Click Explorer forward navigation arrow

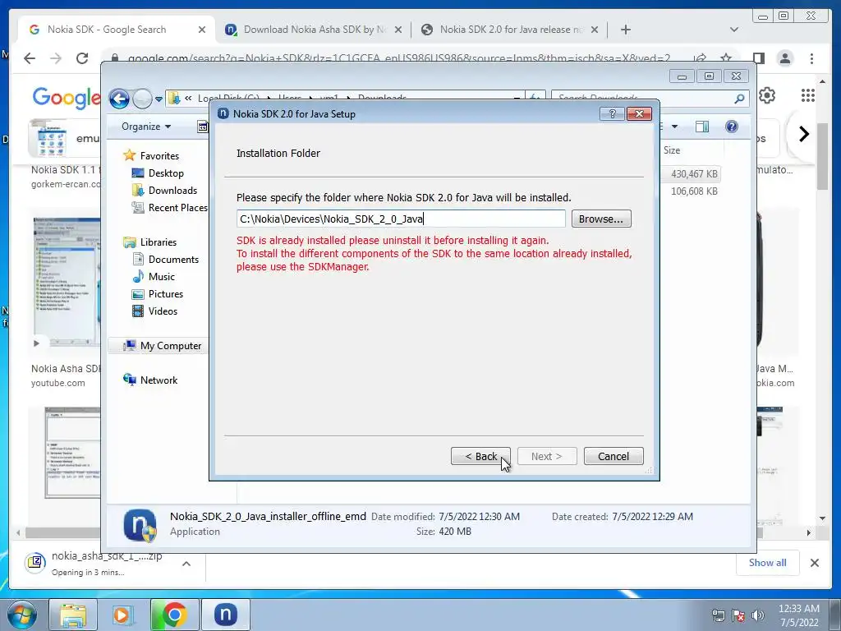click(142, 99)
